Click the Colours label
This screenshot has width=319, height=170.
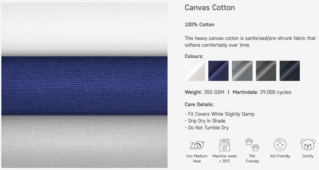pos(194,56)
